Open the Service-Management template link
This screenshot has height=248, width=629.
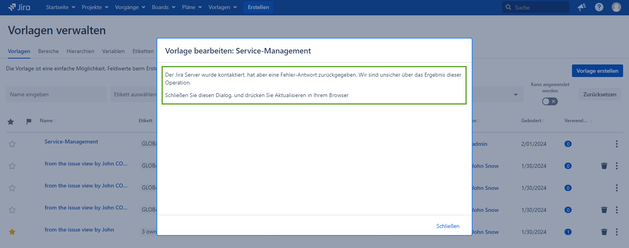(x=71, y=141)
